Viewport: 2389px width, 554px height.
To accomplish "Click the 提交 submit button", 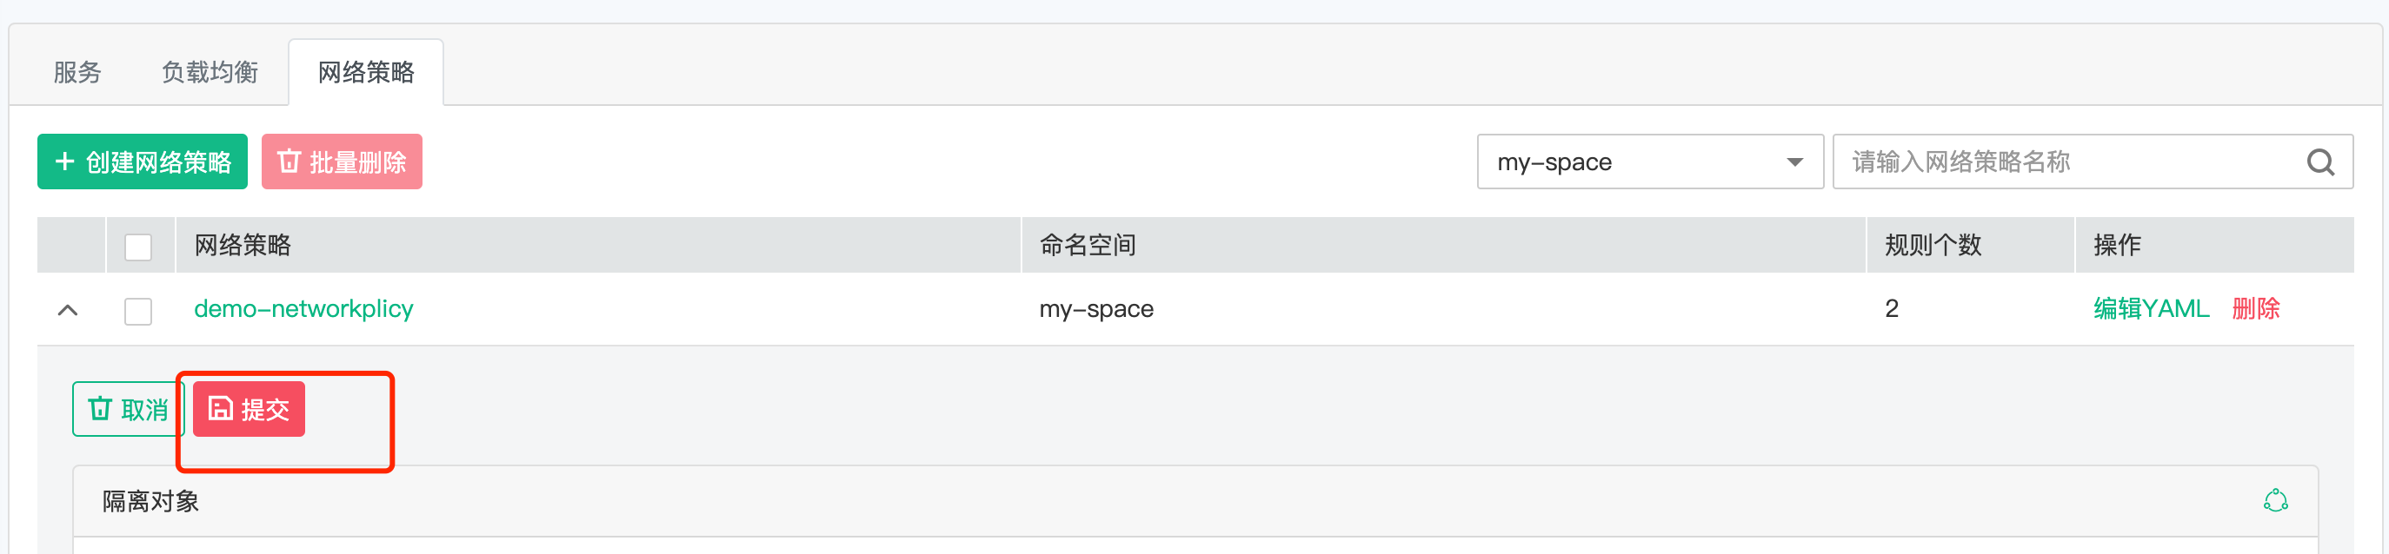I will [249, 408].
